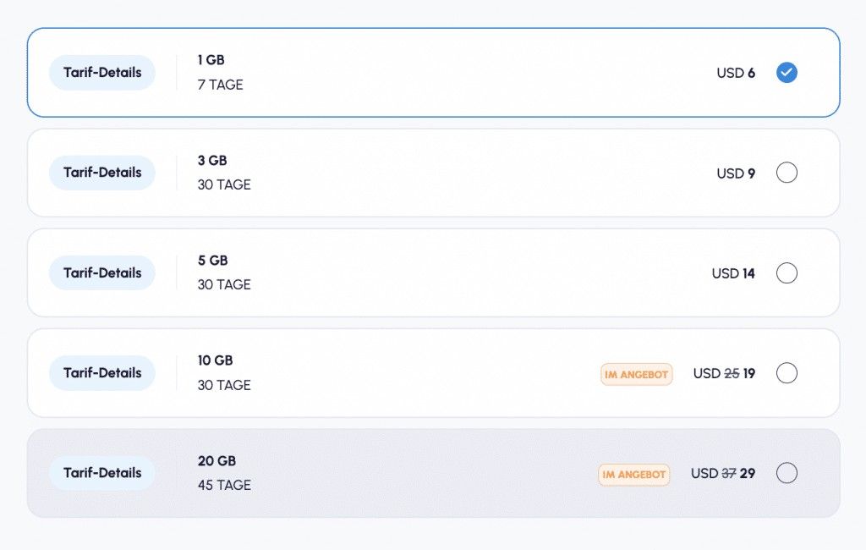Click the USD 14 price label

point(733,273)
